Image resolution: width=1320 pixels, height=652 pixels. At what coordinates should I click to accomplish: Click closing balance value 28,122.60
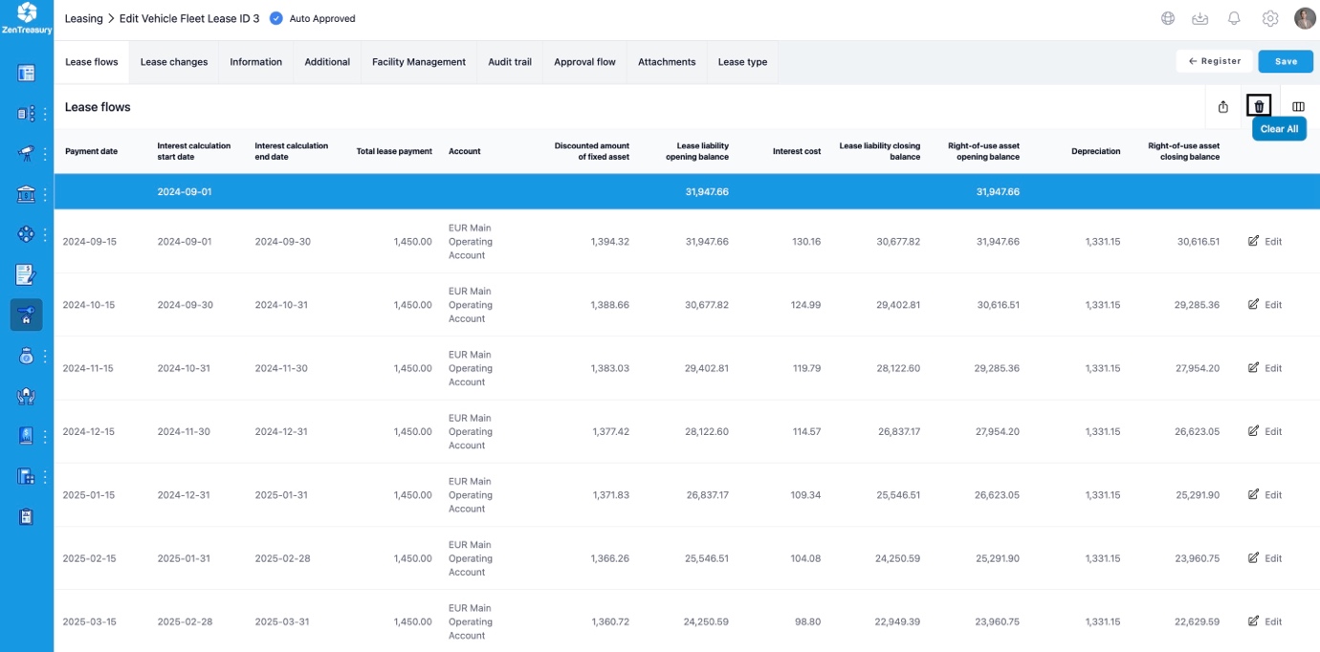[x=899, y=368]
